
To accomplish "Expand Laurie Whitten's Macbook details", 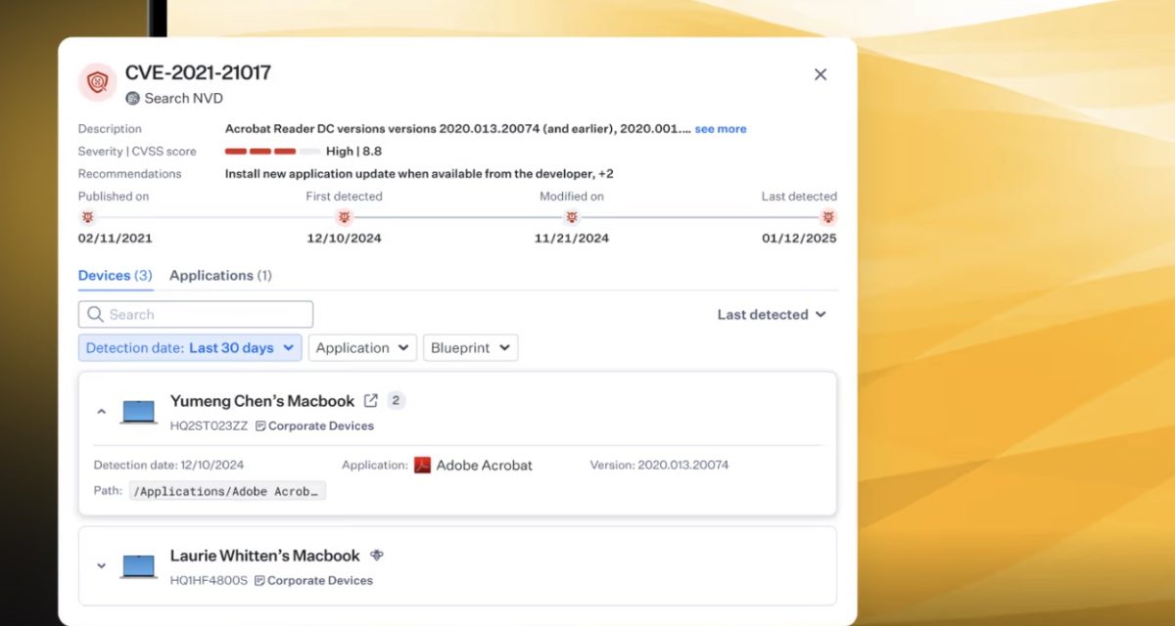I will 101,565.
